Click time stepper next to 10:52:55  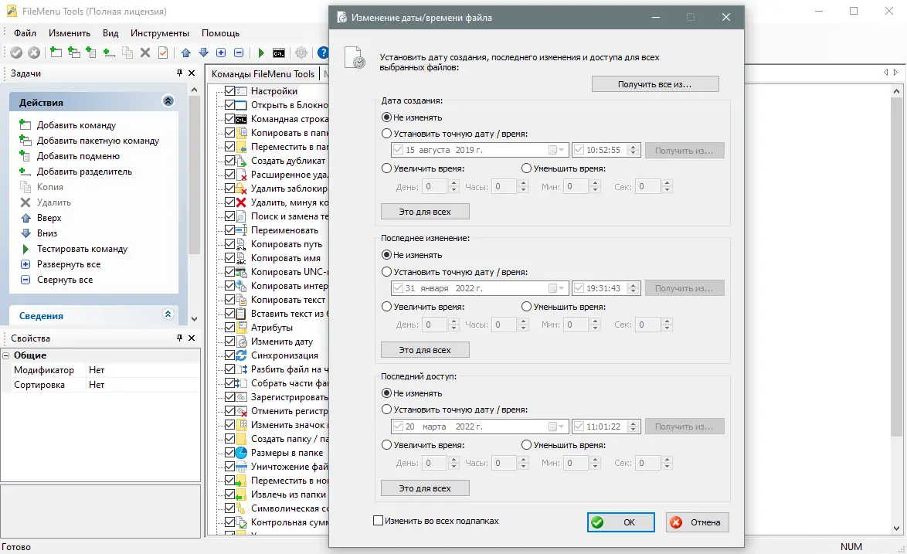[633, 150]
